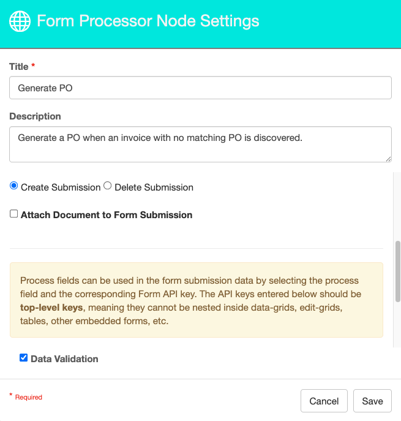The image size is (401, 421).
Task: Click the Data Validation label text
Action: pyautogui.click(x=64, y=359)
